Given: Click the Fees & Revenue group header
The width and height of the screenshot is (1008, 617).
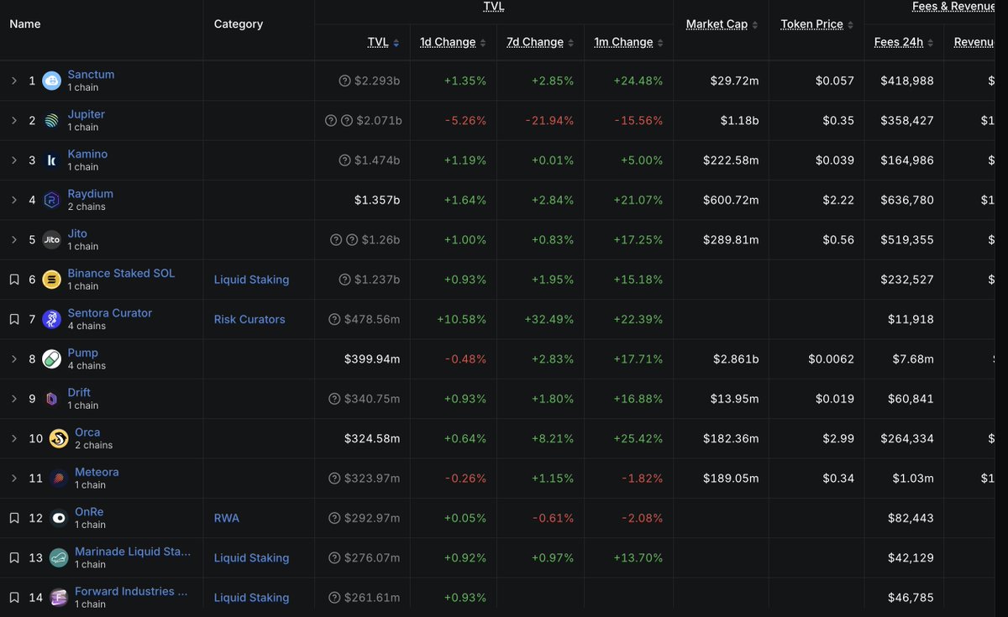Looking at the screenshot, I should [x=954, y=7].
